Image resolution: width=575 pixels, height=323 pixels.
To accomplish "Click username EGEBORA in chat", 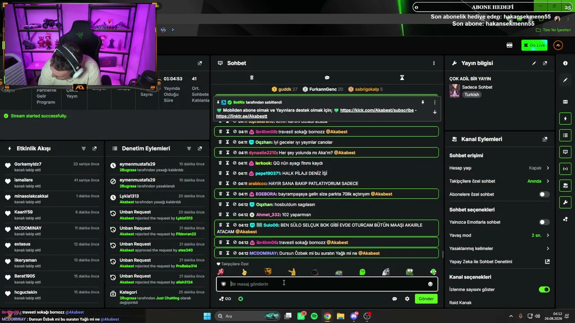I will click(x=266, y=194).
